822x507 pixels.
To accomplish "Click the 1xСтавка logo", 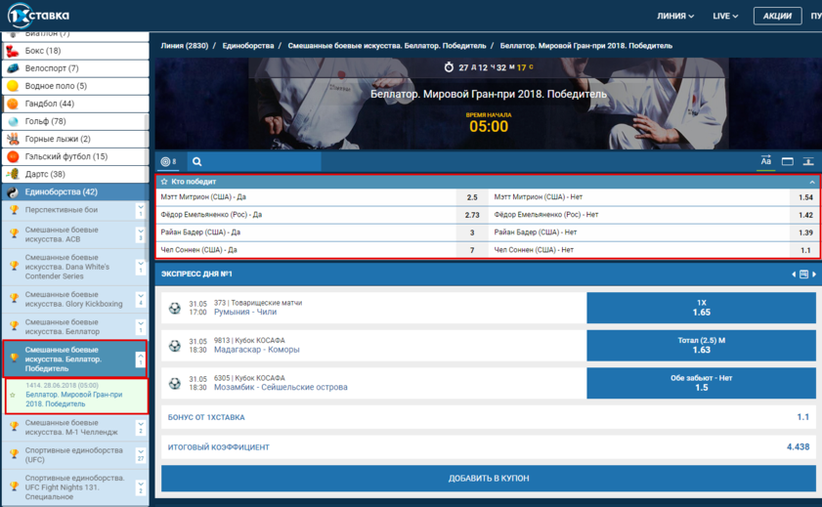I will pyautogui.click(x=38, y=16).
